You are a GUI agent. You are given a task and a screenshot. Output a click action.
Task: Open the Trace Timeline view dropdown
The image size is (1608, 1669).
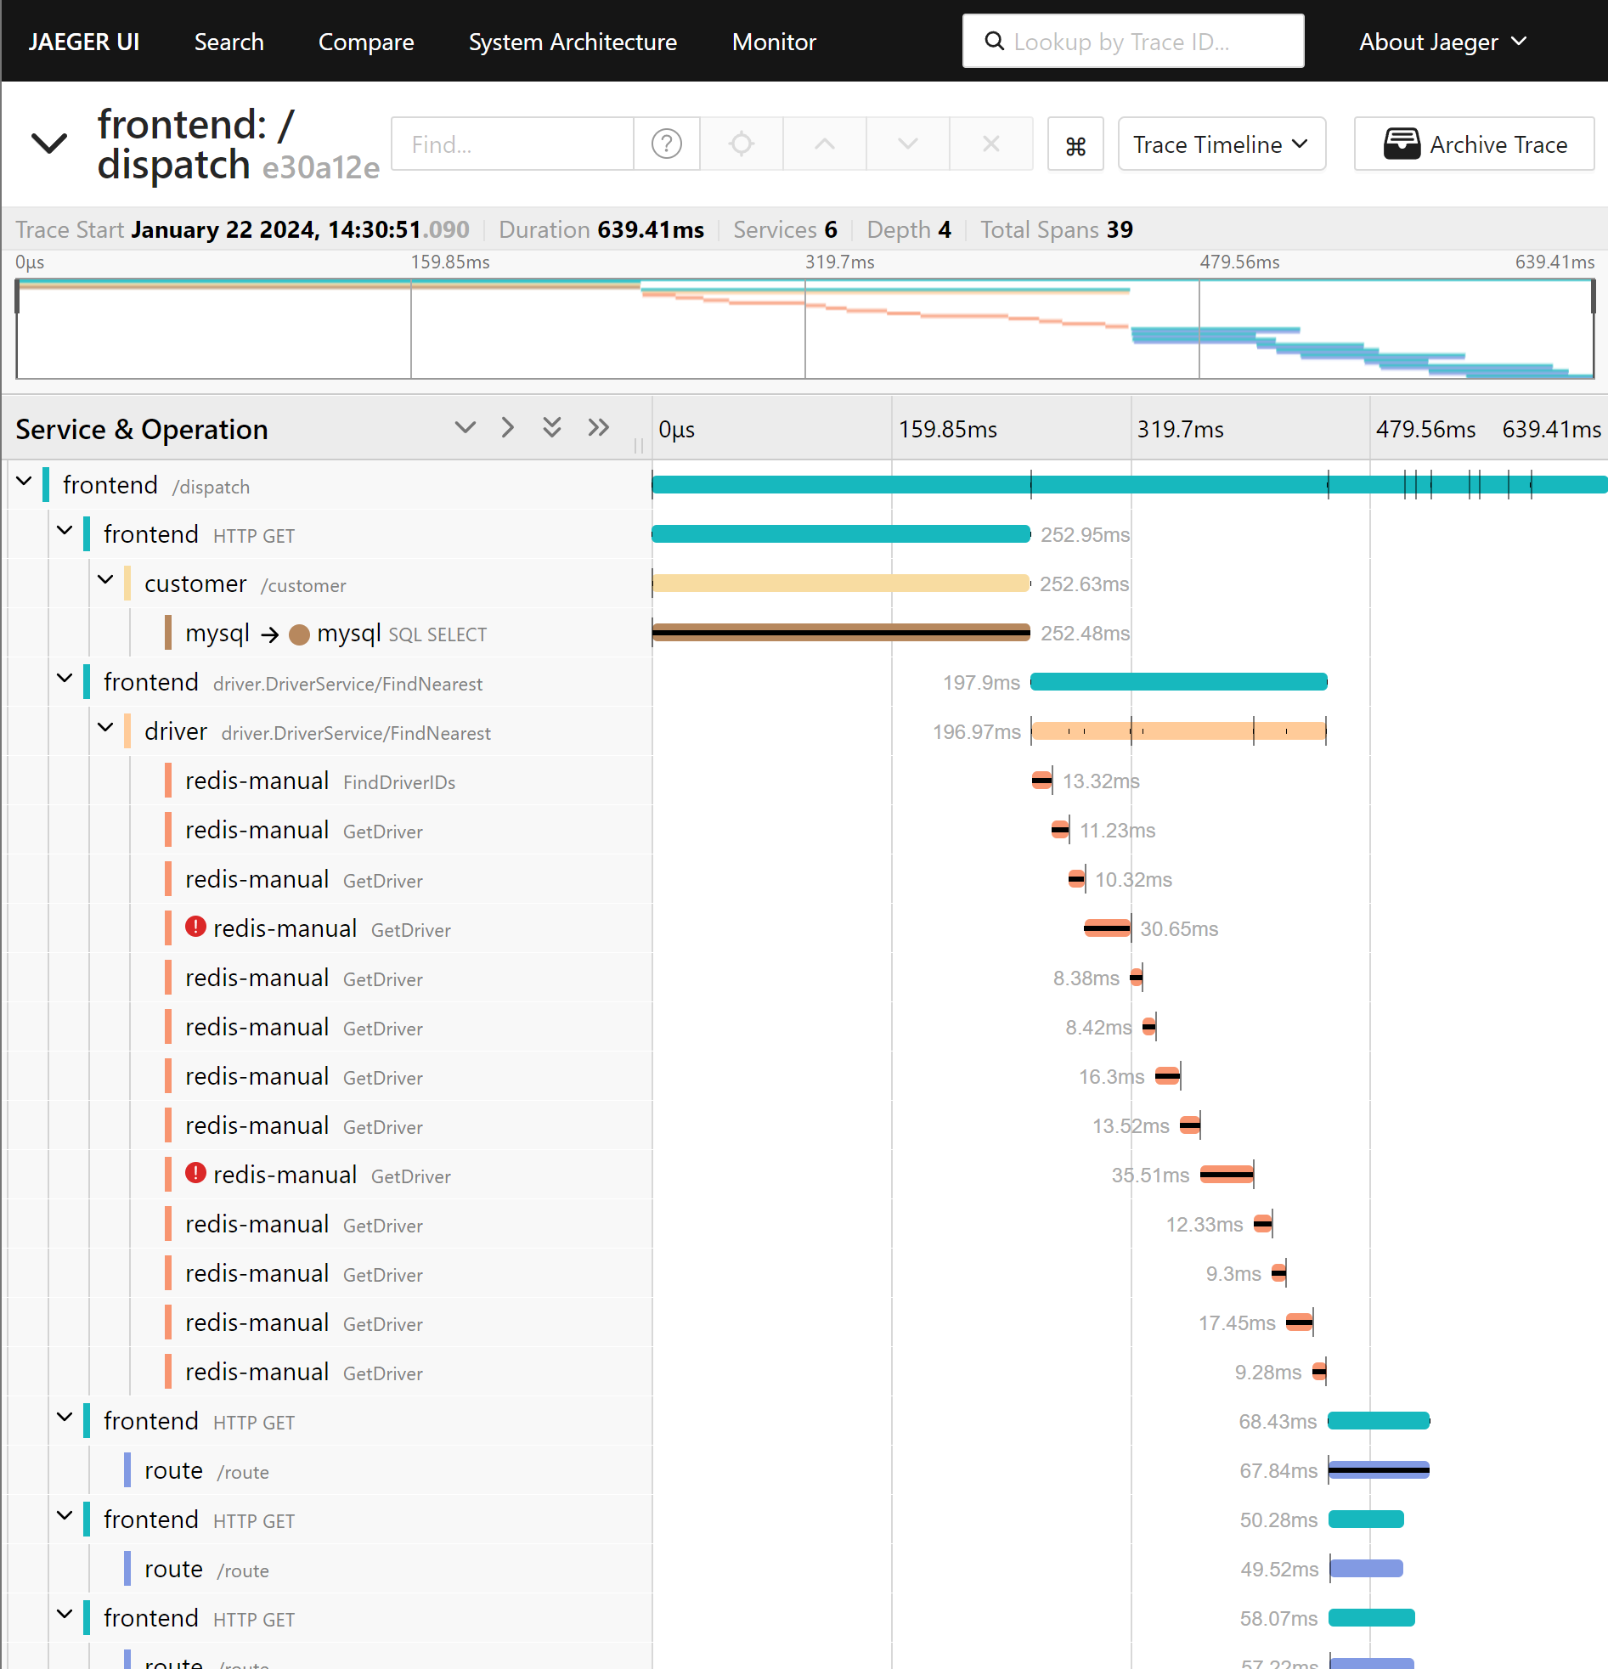click(1221, 144)
